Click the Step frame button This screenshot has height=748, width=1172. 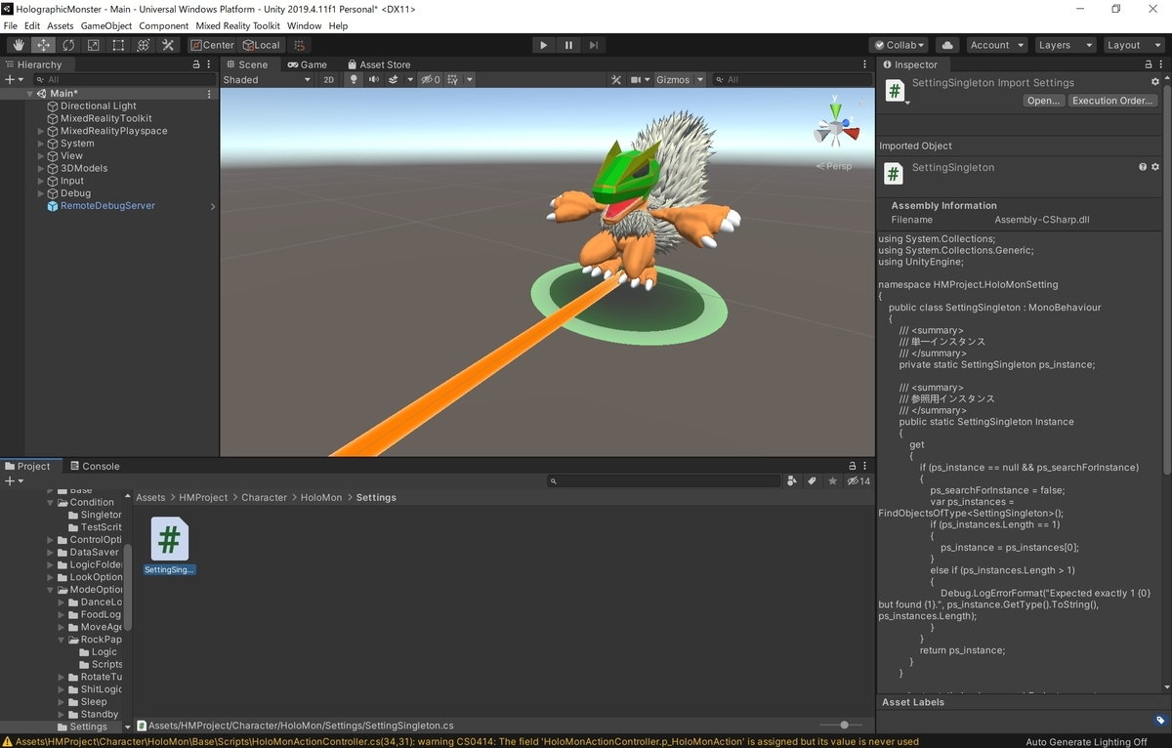pyautogui.click(x=594, y=45)
